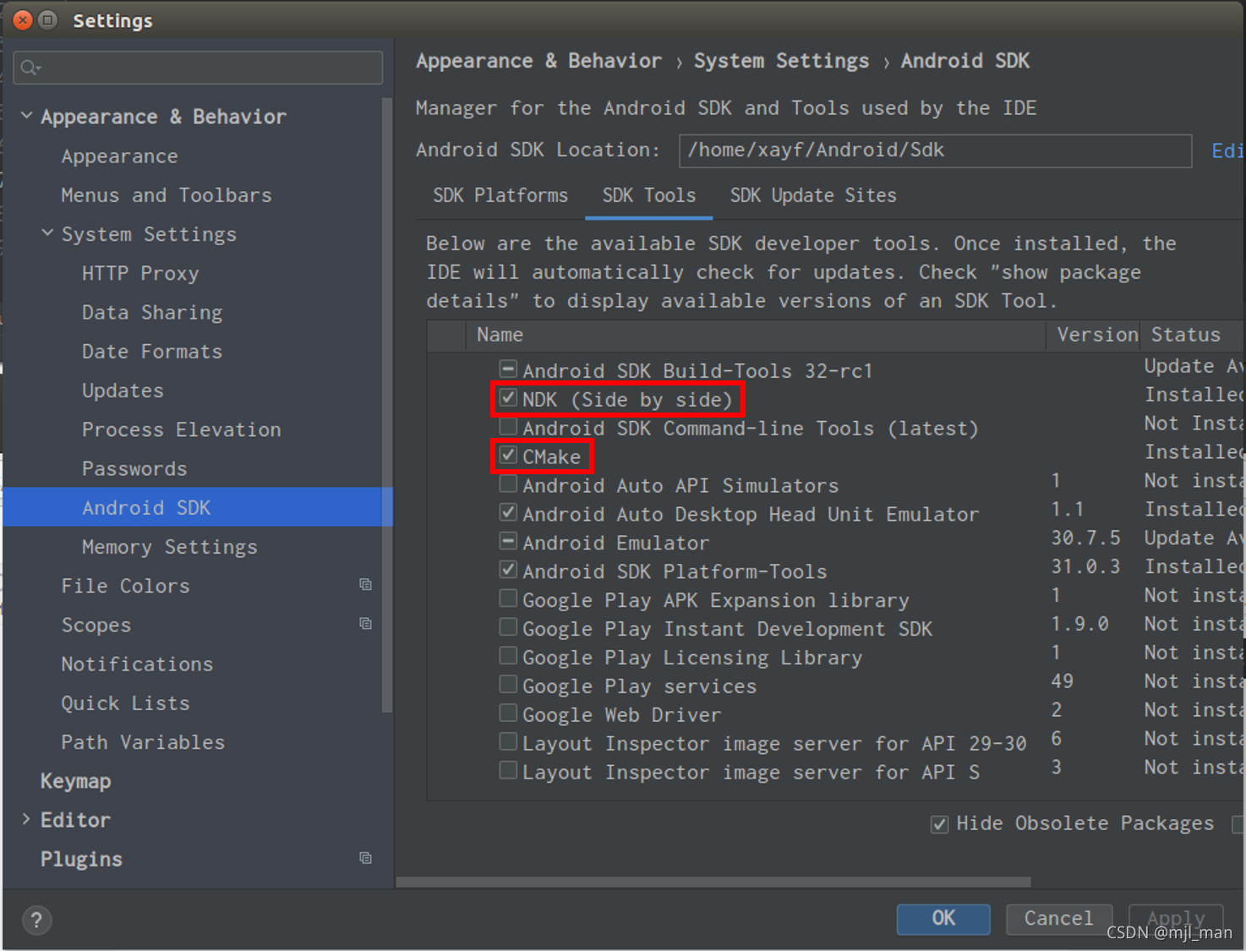1246x951 pixels.
Task: Click the Android SDK Location path field
Action: [x=935, y=150]
